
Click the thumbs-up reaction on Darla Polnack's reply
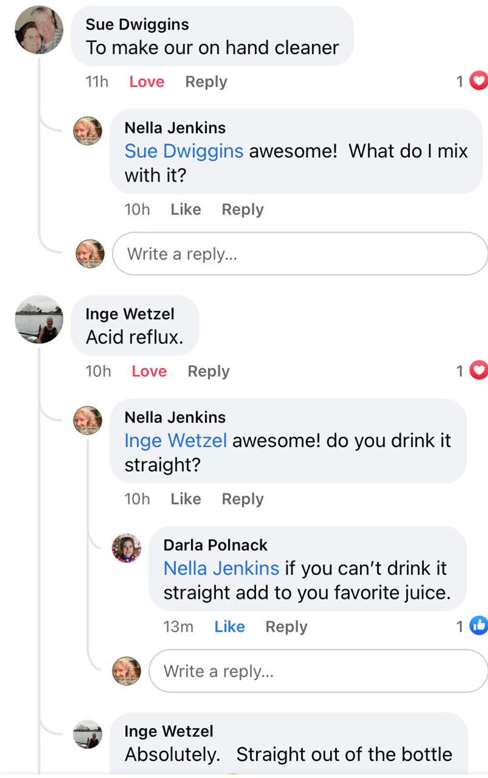pyautogui.click(x=479, y=626)
